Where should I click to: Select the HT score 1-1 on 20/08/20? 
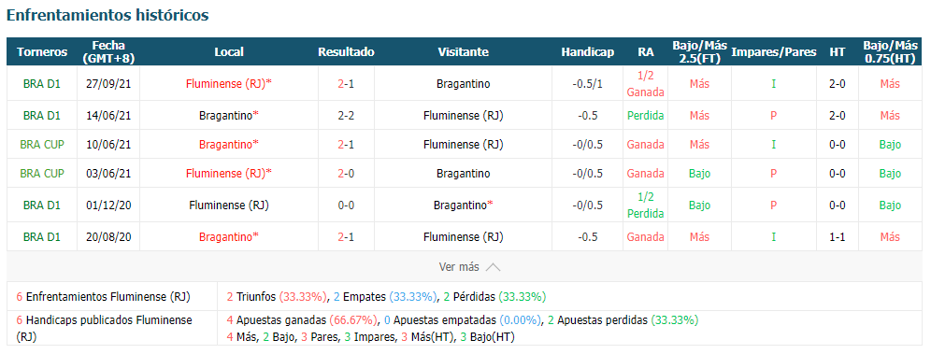point(838,237)
